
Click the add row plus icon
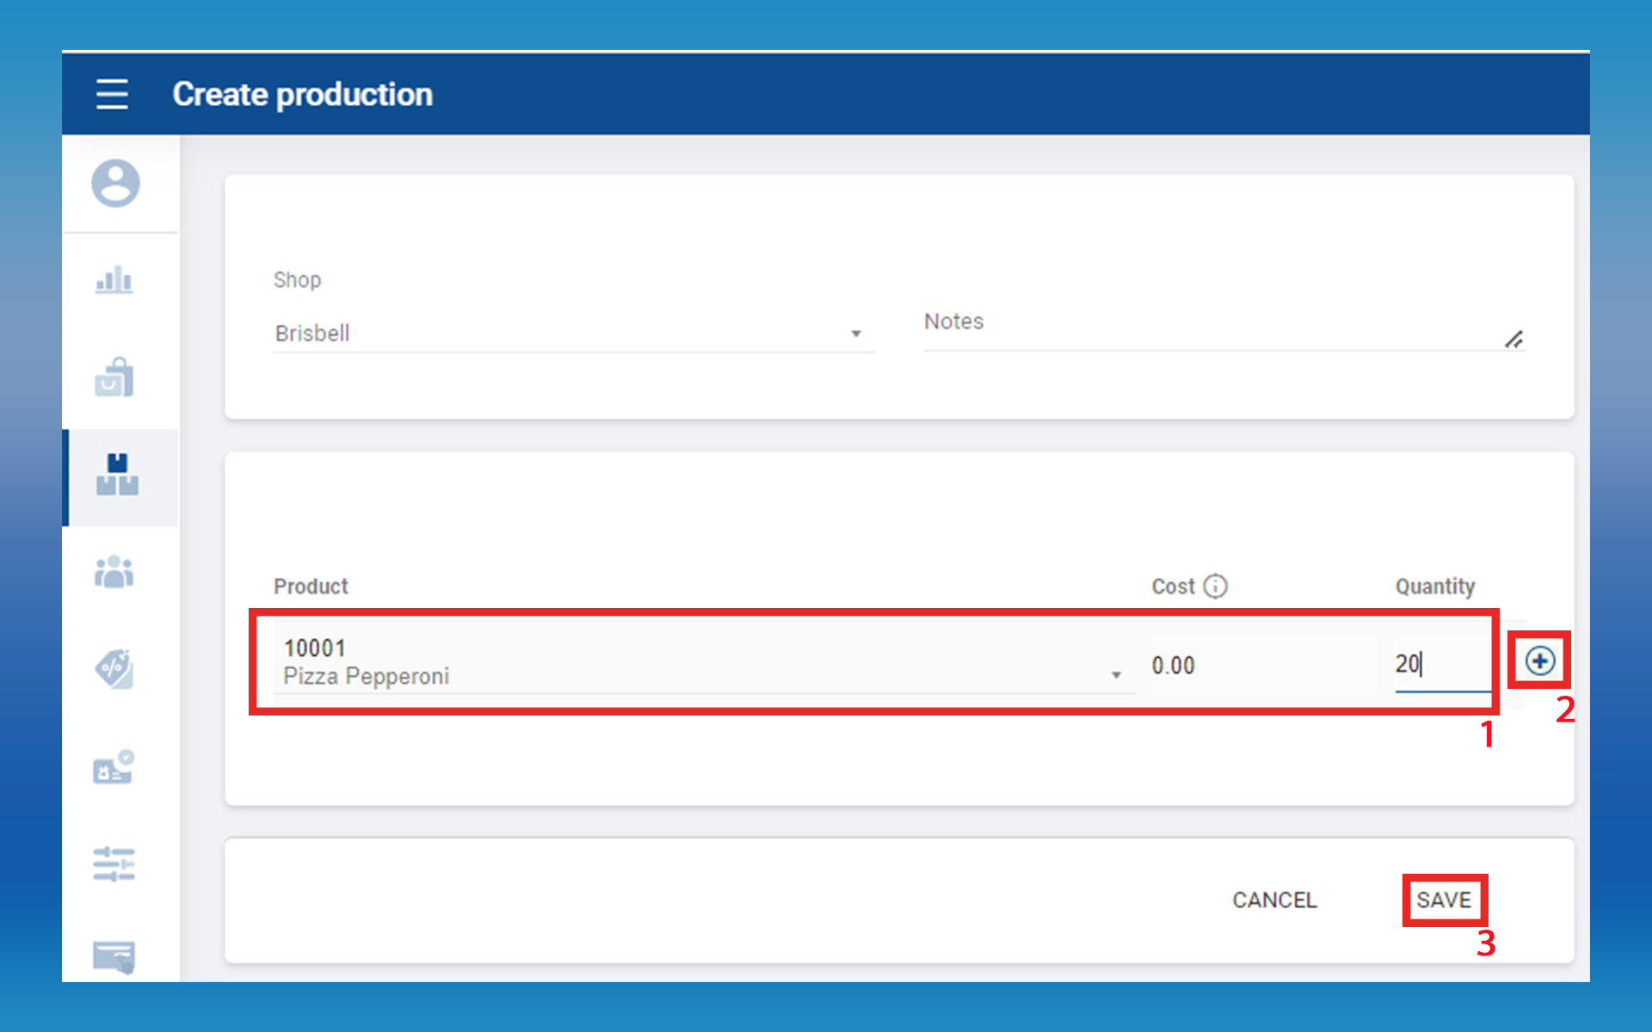coord(1539,660)
